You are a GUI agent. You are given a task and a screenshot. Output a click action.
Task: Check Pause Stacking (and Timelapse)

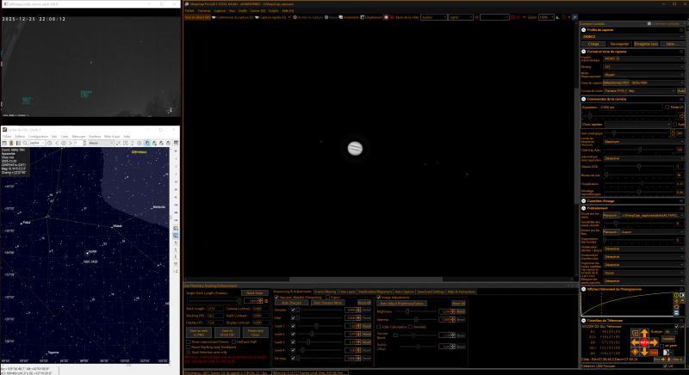click(x=188, y=347)
